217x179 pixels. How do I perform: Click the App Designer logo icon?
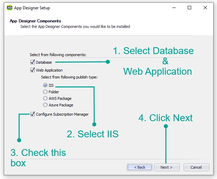10,8
